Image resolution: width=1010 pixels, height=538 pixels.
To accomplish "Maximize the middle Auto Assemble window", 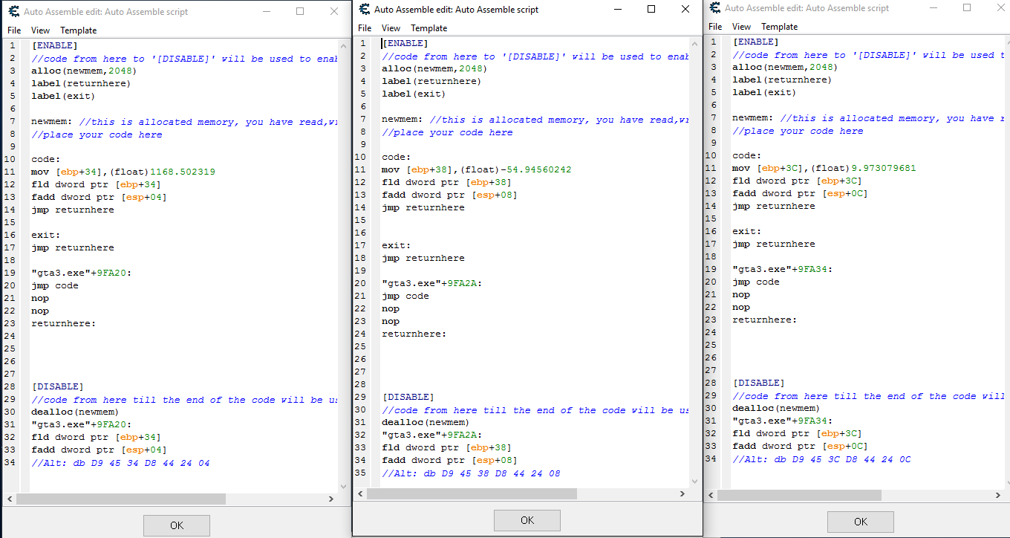I will tap(651, 9).
